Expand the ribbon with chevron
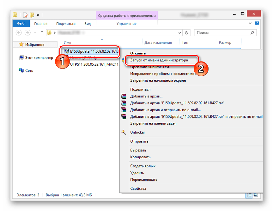This screenshot has width=273, height=211. 250,23
